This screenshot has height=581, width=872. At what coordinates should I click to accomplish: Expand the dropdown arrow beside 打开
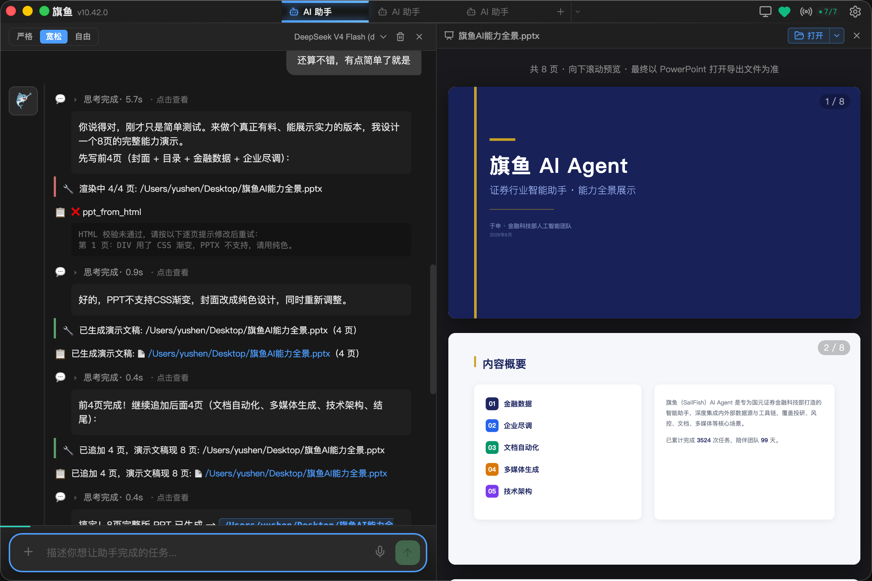pyautogui.click(x=837, y=36)
